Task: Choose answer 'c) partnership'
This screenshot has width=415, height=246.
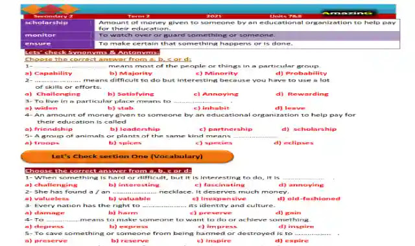Action: (226, 129)
